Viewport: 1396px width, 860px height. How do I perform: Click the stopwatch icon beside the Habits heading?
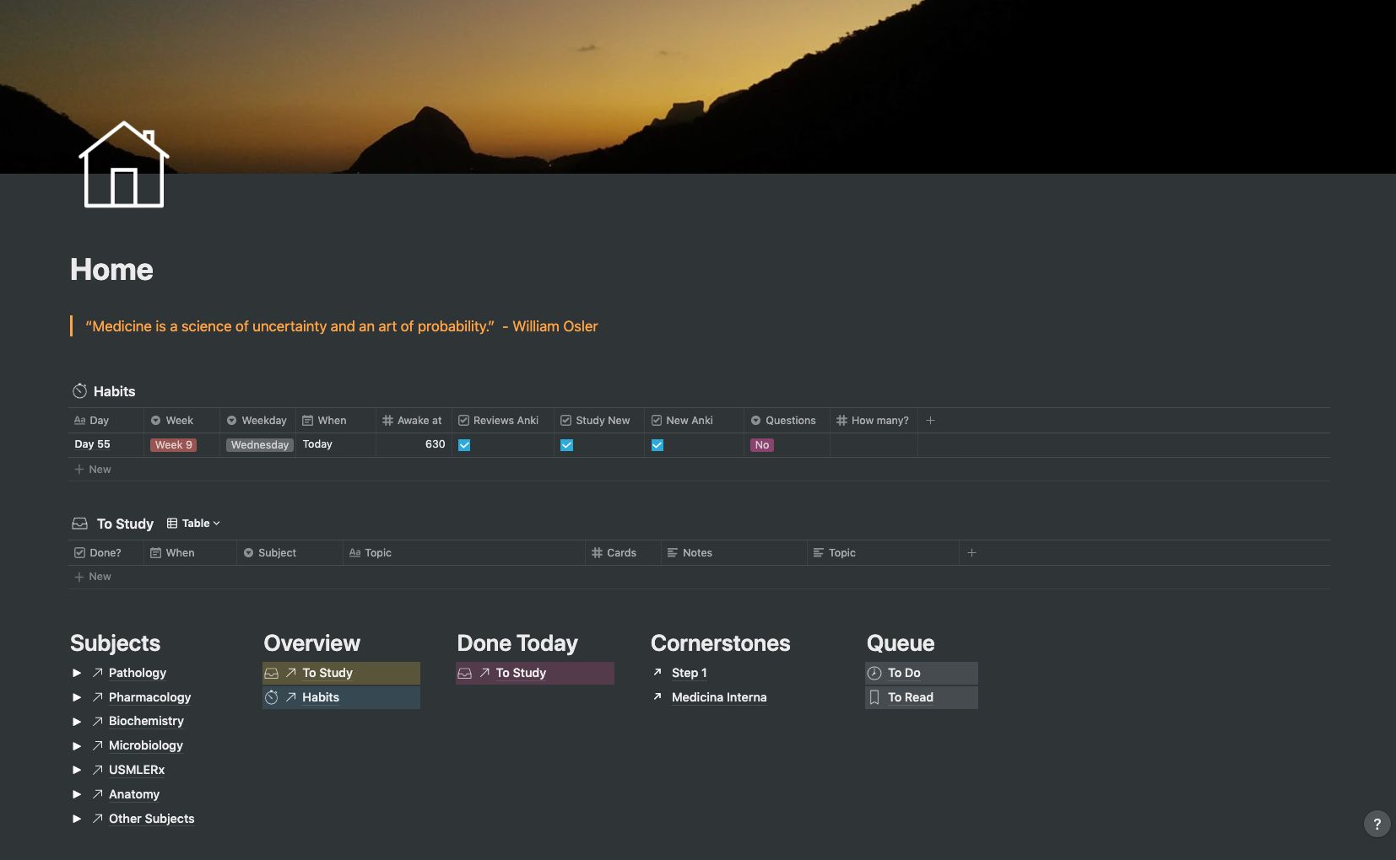pyautogui.click(x=80, y=390)
